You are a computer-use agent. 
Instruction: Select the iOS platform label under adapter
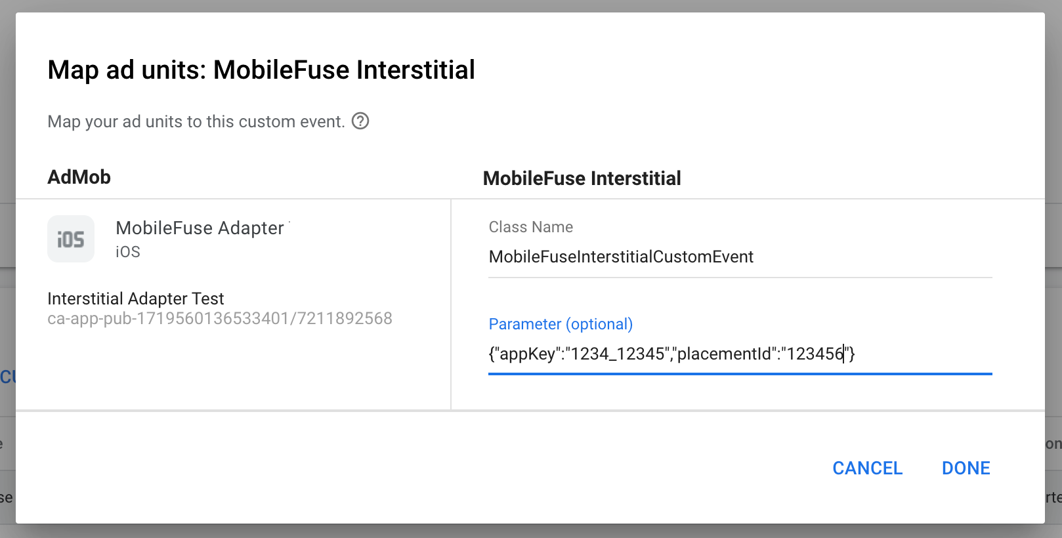[128, 252]
